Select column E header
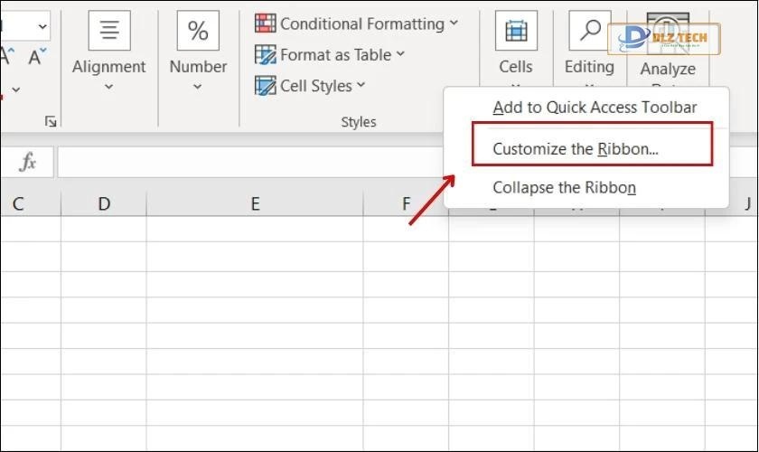759x452 pixels. point(255,204)
